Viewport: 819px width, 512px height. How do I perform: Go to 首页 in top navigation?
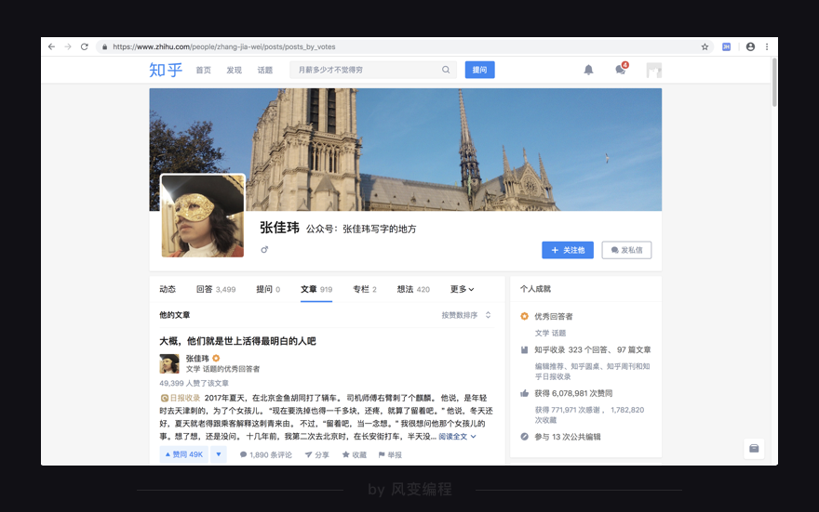203,70
